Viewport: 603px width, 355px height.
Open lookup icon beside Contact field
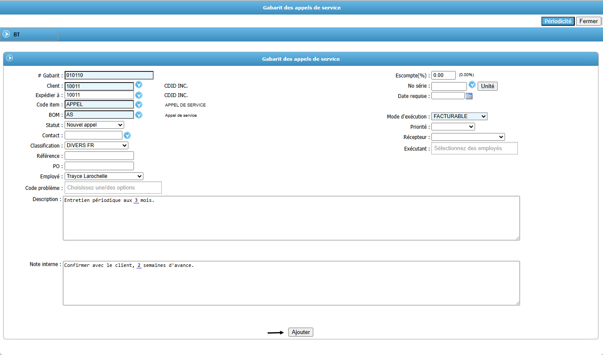[x=127, y=136]
